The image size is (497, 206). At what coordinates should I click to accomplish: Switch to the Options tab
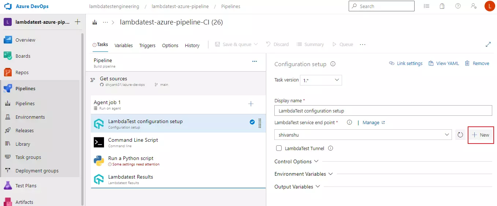pyautogui.click(x=170, y=45)
